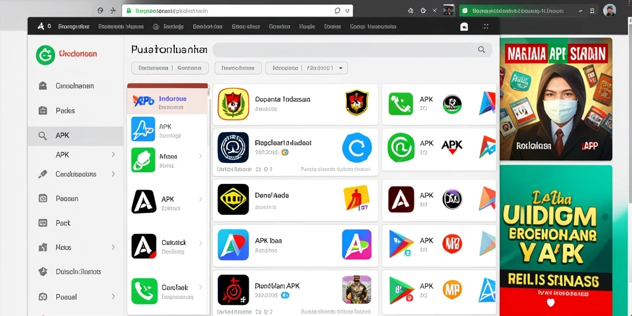Click the browser back button
Image resolution: width=632 pixels, height=316 pixels.
(x=101, y=11)
